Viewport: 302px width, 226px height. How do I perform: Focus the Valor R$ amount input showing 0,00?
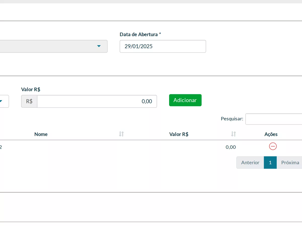click(x=97, y=101)
